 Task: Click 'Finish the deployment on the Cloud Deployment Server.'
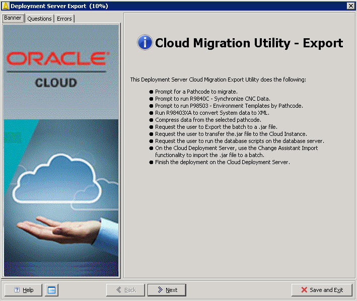(223, 162)
